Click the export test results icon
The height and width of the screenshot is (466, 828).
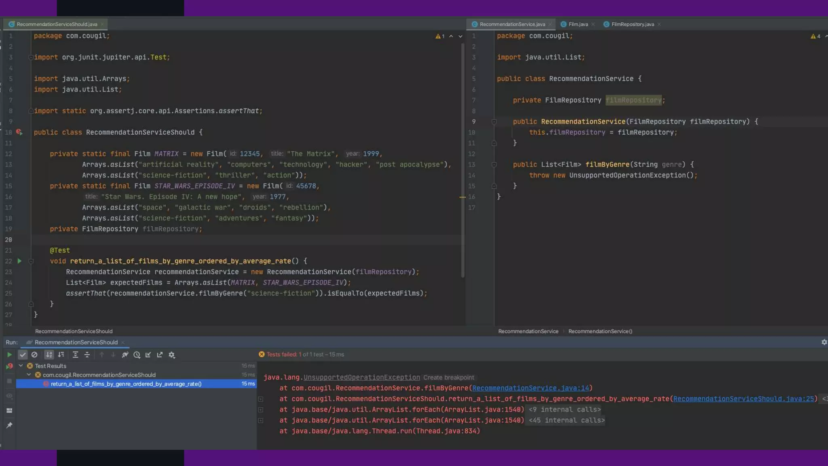[x=160, y=355]
